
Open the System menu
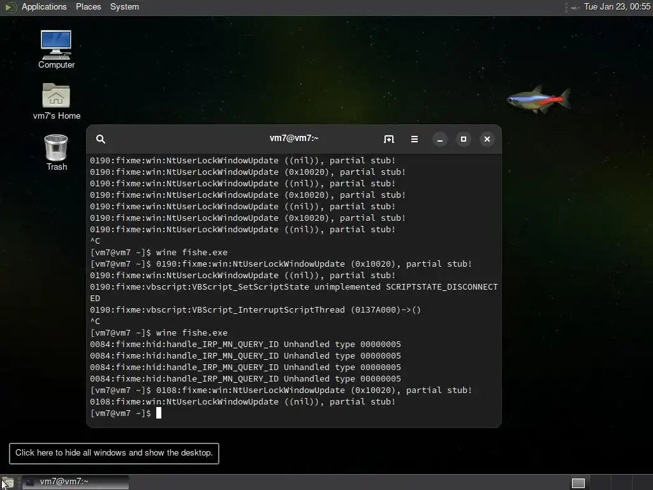coord(124,6)
